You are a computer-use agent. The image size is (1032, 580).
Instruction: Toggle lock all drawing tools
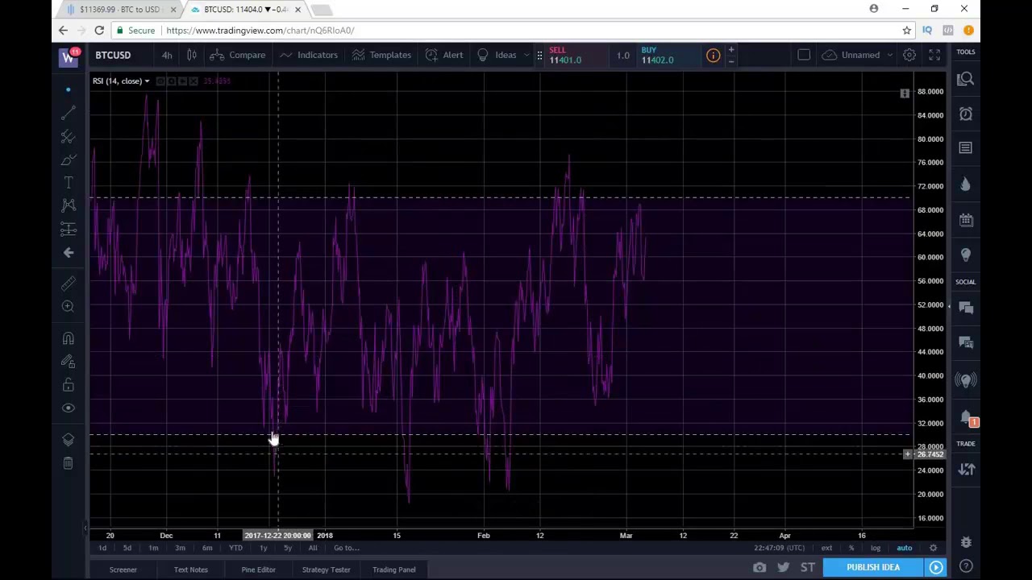pyautogui.click(x=69, y=385)
